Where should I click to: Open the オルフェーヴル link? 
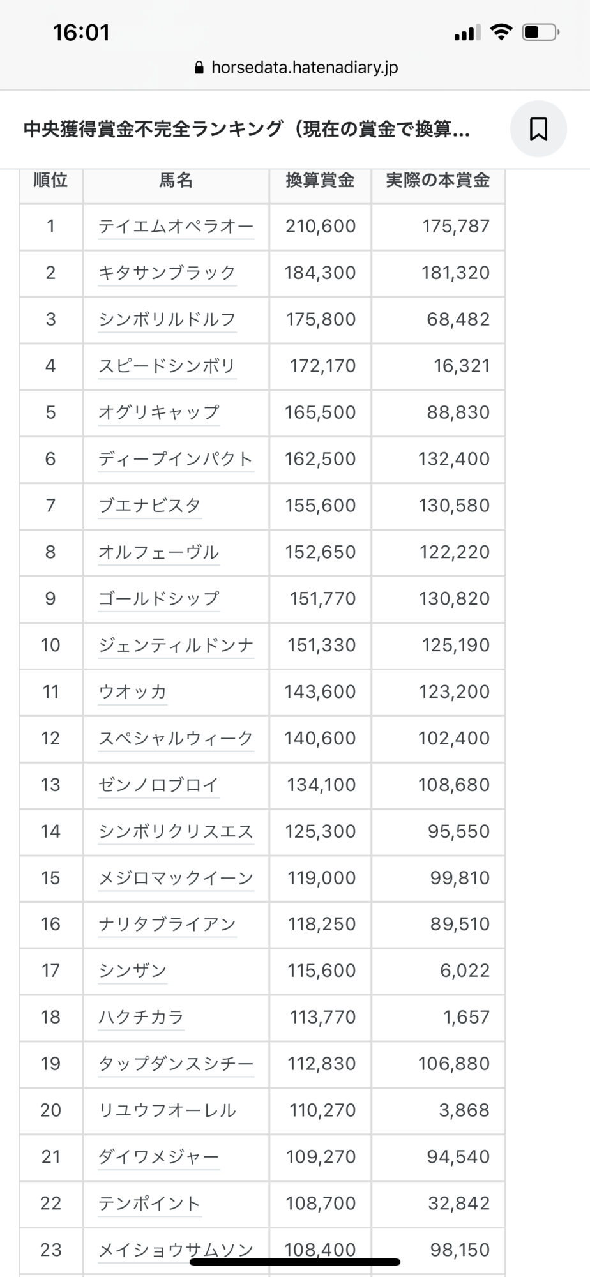tap(158, 553)
